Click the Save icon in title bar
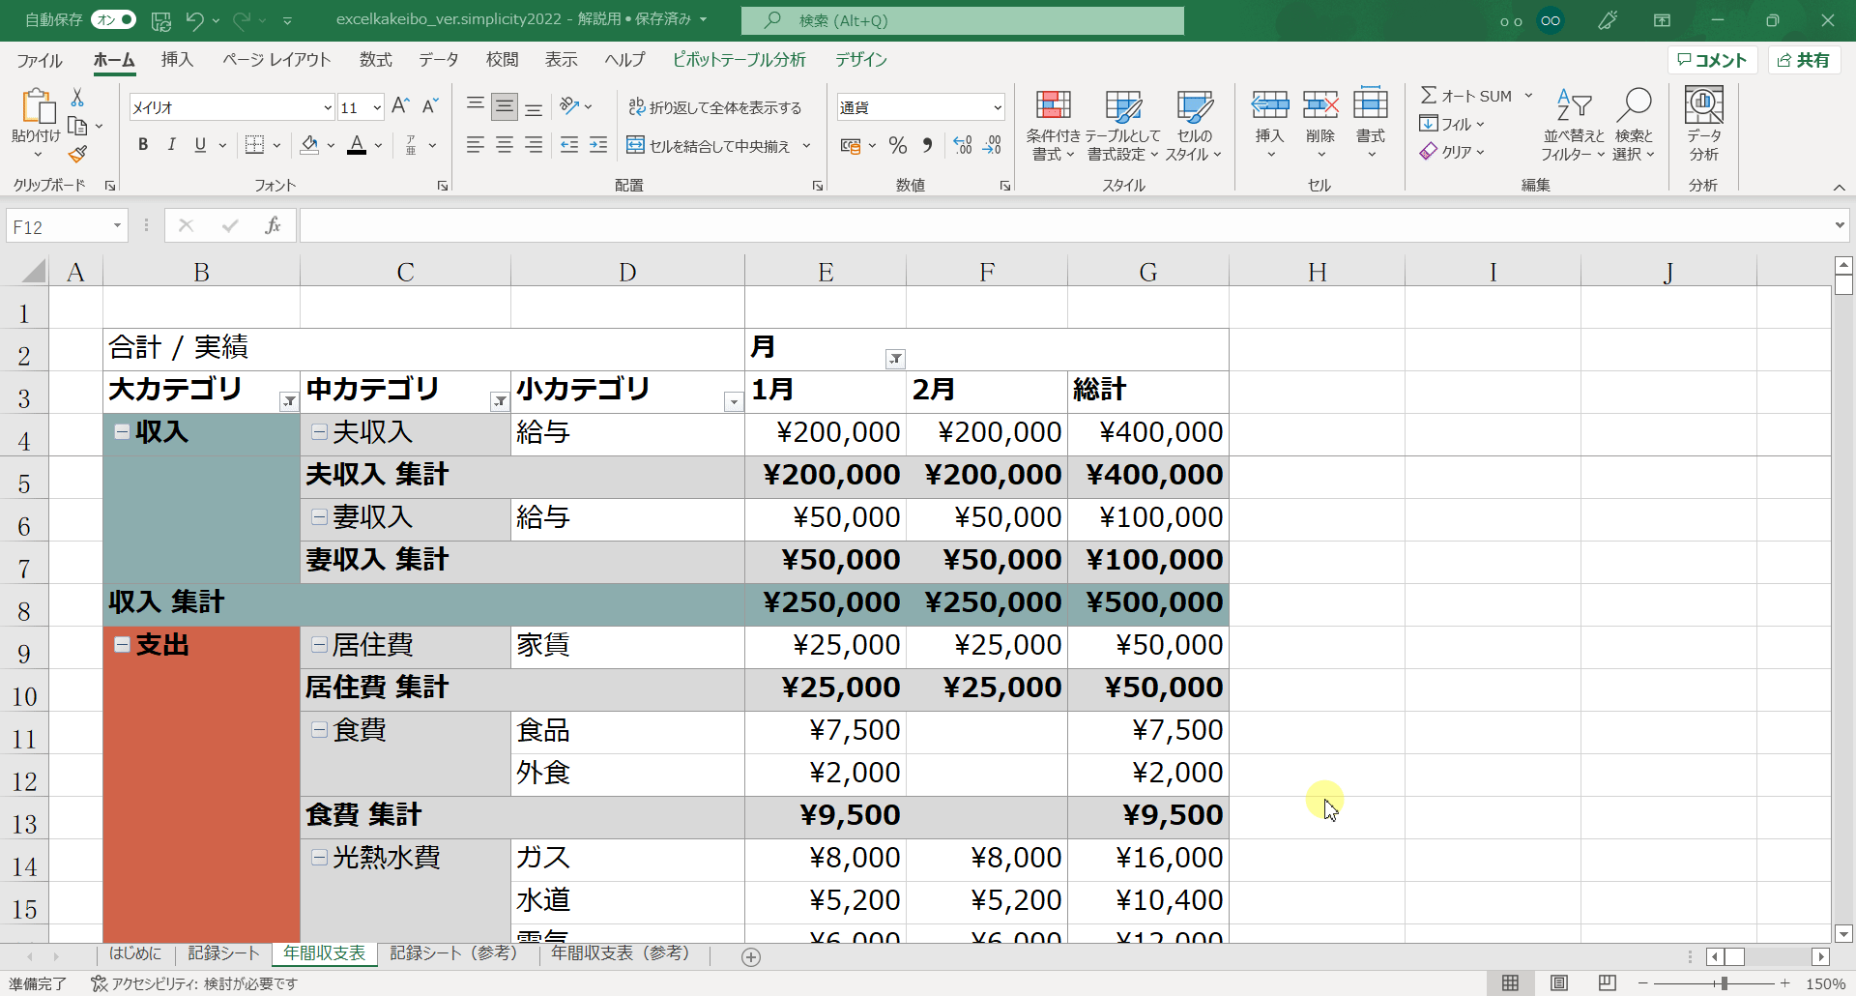 pyautogui.click(x=161, y=20)
